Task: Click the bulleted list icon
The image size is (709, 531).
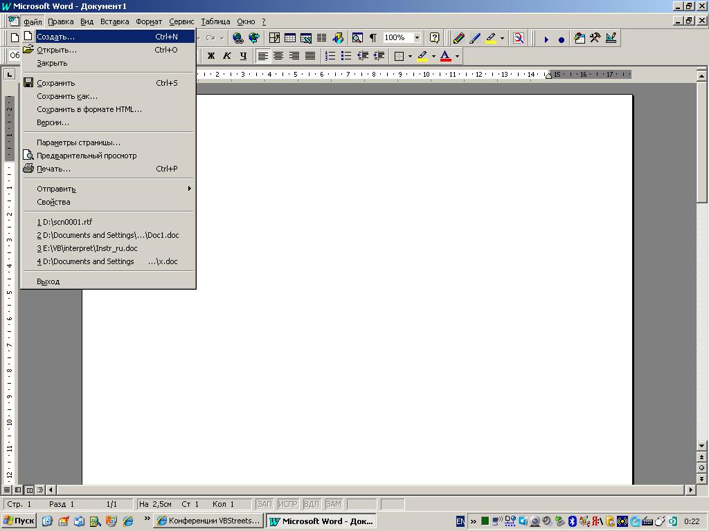Action: [x=346, y=56]
